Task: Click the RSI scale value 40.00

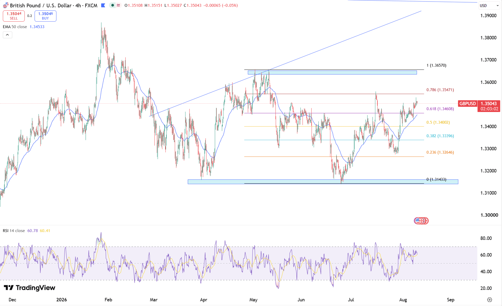Action: [x=486, y=272]
